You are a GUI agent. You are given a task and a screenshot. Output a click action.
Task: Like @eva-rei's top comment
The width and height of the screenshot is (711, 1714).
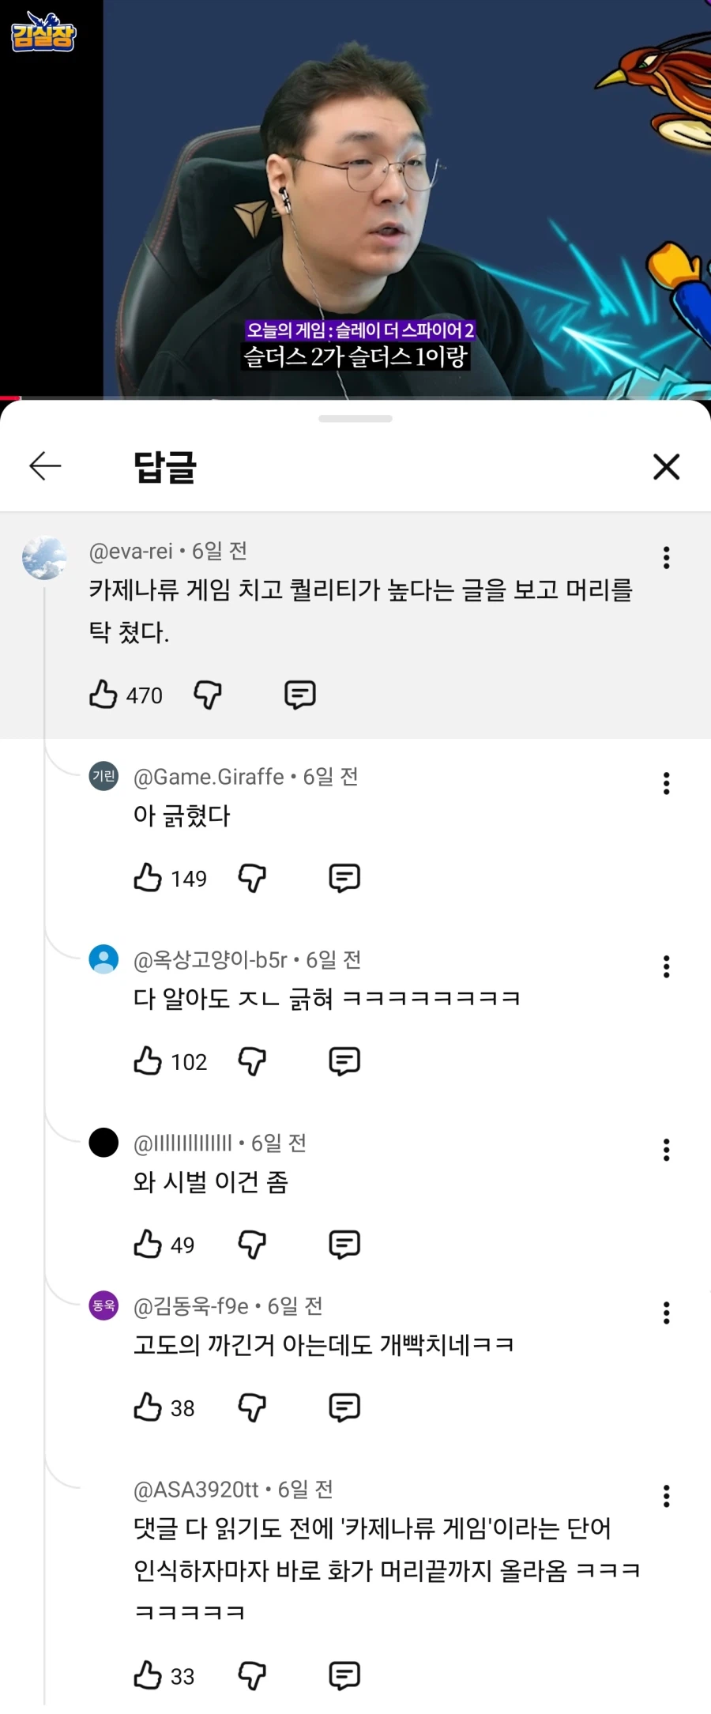(103, 695)
